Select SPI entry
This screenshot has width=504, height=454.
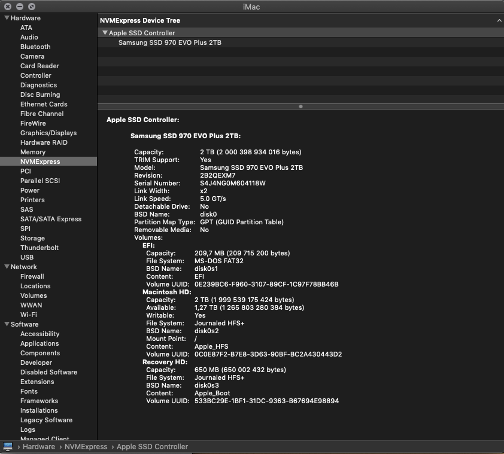click(x=25, y=228)
